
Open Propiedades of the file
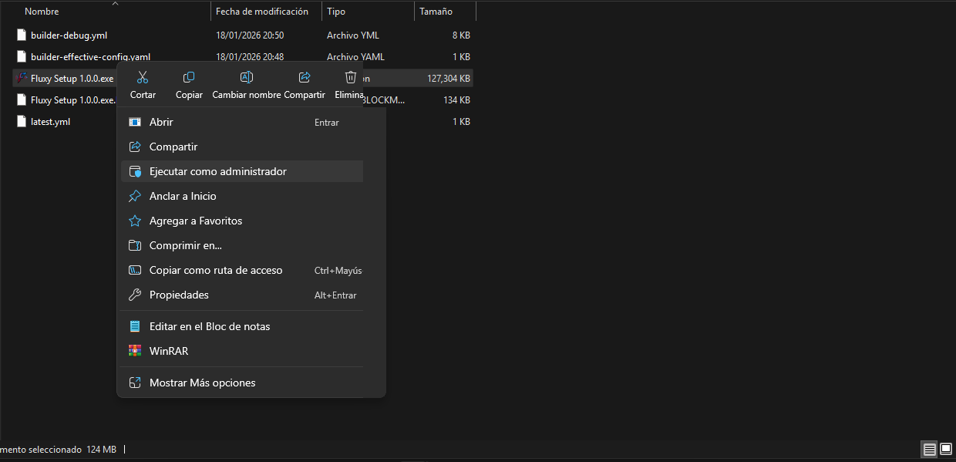click(179, 295)
